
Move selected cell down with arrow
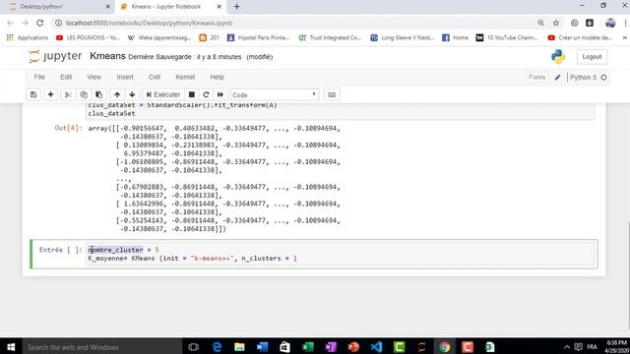pos(132,94)
